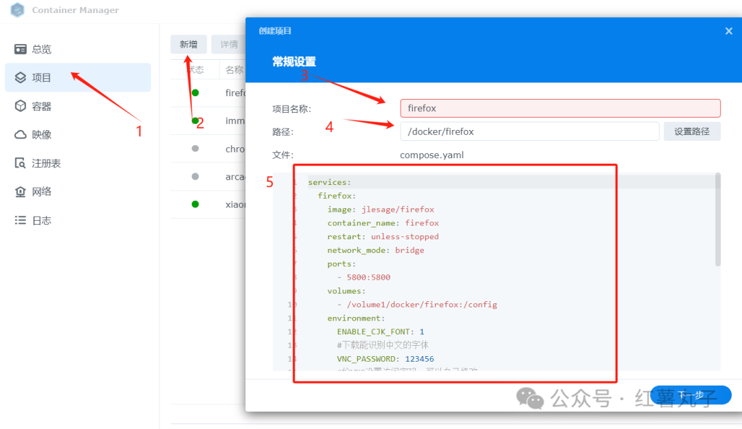Screen dimensions: 742x429
Task: Click the 详情 button
Action: pyautogui.click(x=229, y=45)
